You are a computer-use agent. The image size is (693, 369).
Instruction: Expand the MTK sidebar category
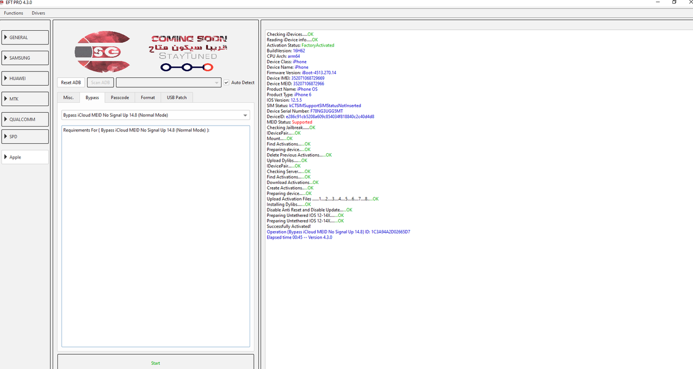[x=25, y=99]
